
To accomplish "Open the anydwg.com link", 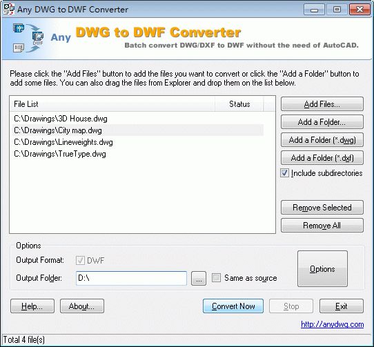I will coord(333,324).
